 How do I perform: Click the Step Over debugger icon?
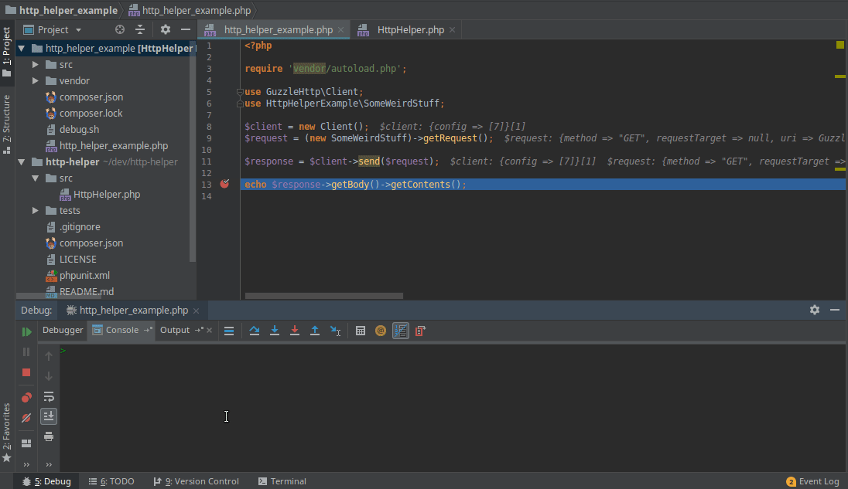click(254, 331)
